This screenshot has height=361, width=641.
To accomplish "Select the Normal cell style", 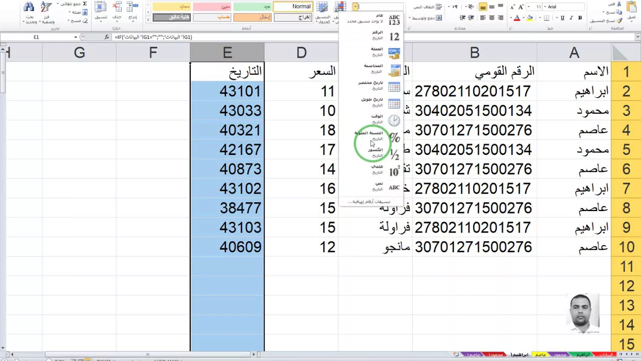I will click(x=293, y=7).
